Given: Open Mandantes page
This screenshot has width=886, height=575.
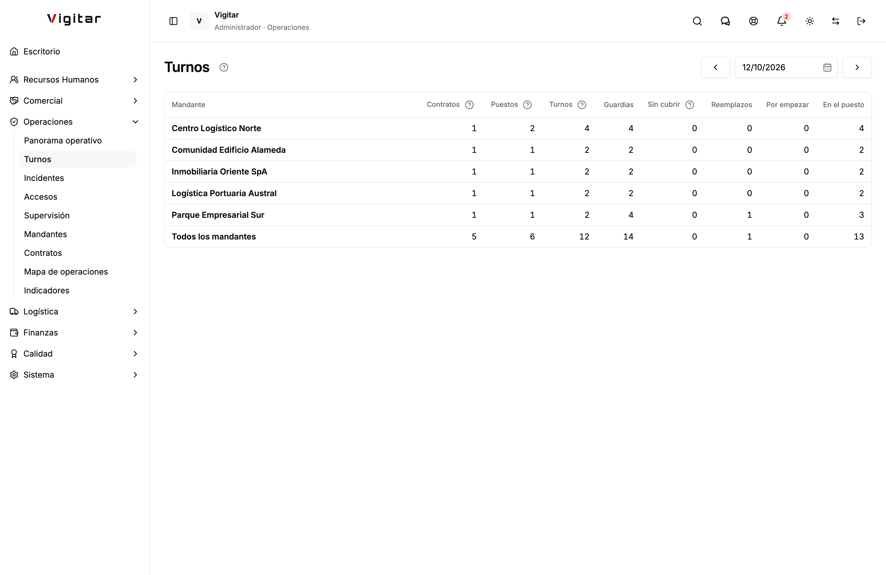Looking at the screenshot, I should pos(78,234).
